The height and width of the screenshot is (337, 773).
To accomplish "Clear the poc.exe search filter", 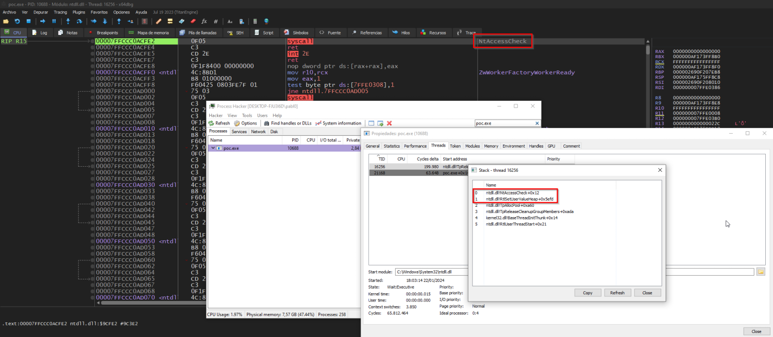I will point(537,123).
